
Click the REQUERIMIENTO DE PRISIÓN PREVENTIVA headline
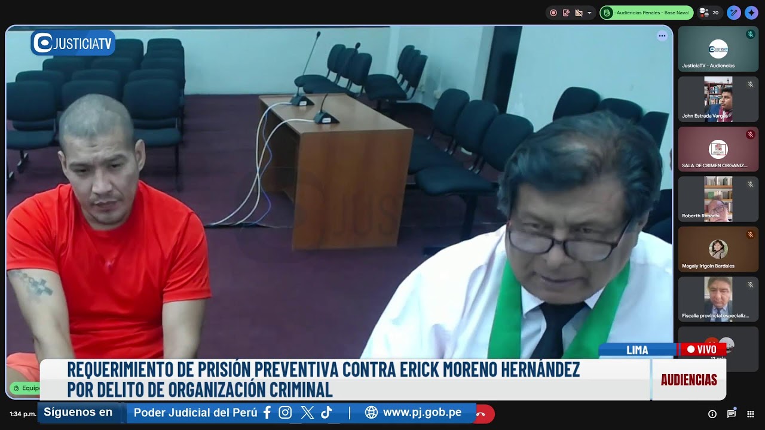323,370
